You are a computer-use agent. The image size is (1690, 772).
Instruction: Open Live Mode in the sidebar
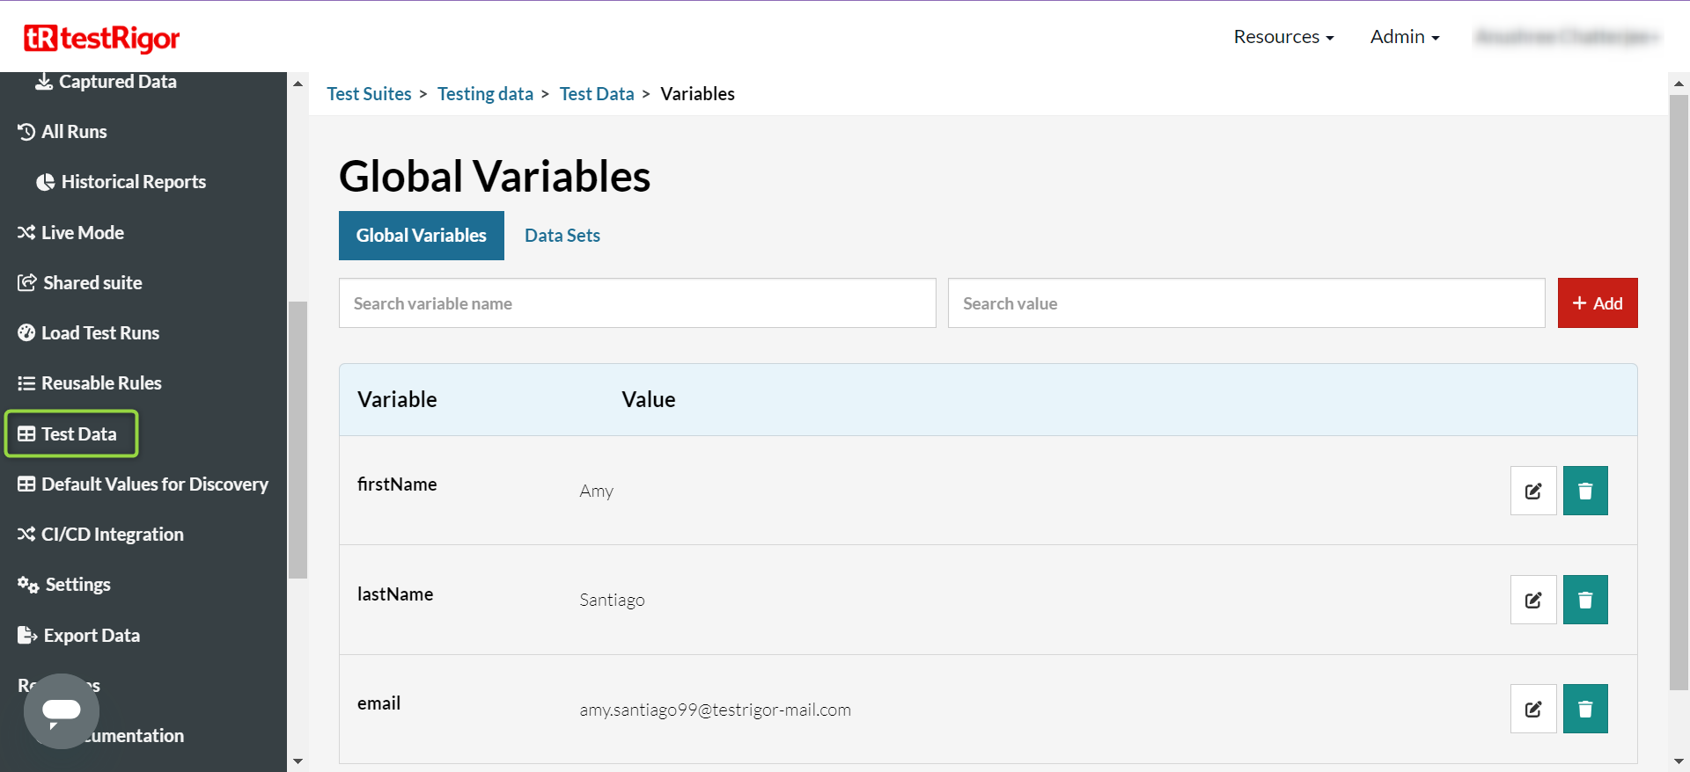pyautogui.click(x=82, y=233)
